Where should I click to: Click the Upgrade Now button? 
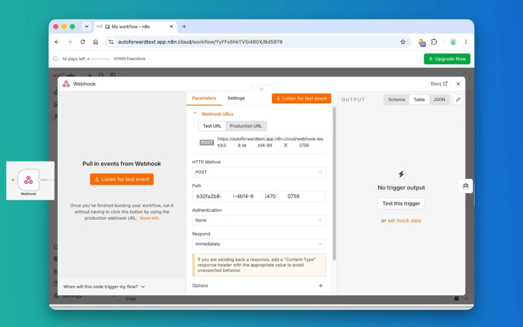447,59
